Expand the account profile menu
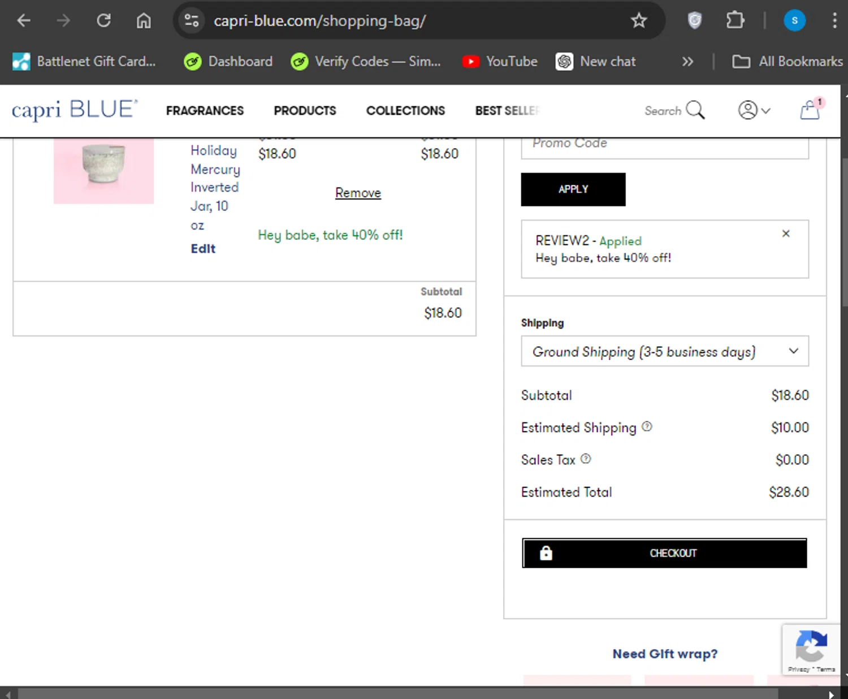Screen dimensions: 848x699 point(754,110)
